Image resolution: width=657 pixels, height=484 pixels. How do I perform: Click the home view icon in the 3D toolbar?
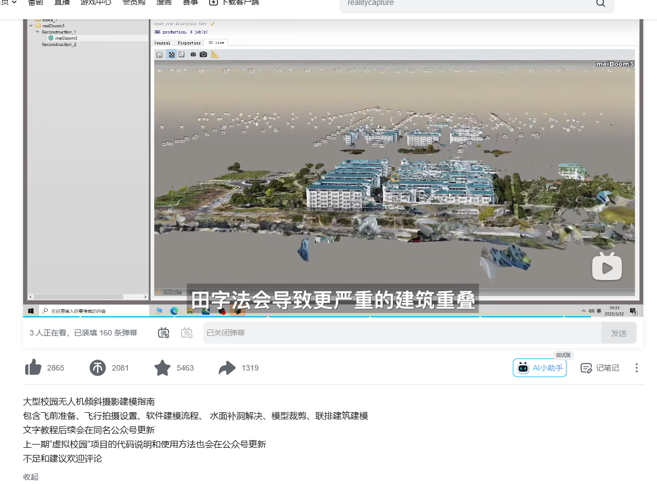tap(159, 55)
